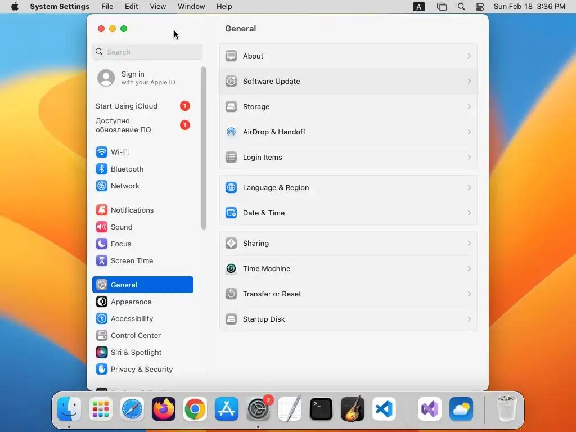Open the About settings icon
Image resolution: width=576 pixels, height=432 pixels.
pos(231,56)
